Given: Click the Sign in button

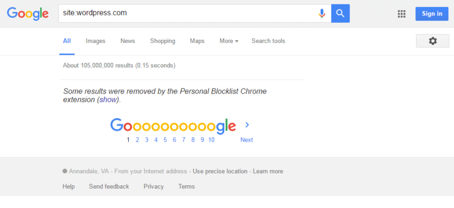Looking at the screenshot, I should [x=432, y=14].
